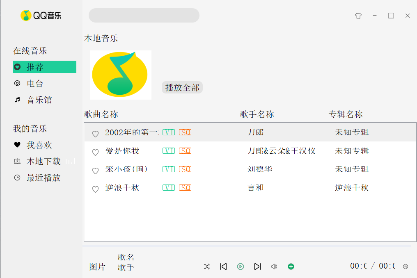Select song title 2002年的第一

pos(132,132)
